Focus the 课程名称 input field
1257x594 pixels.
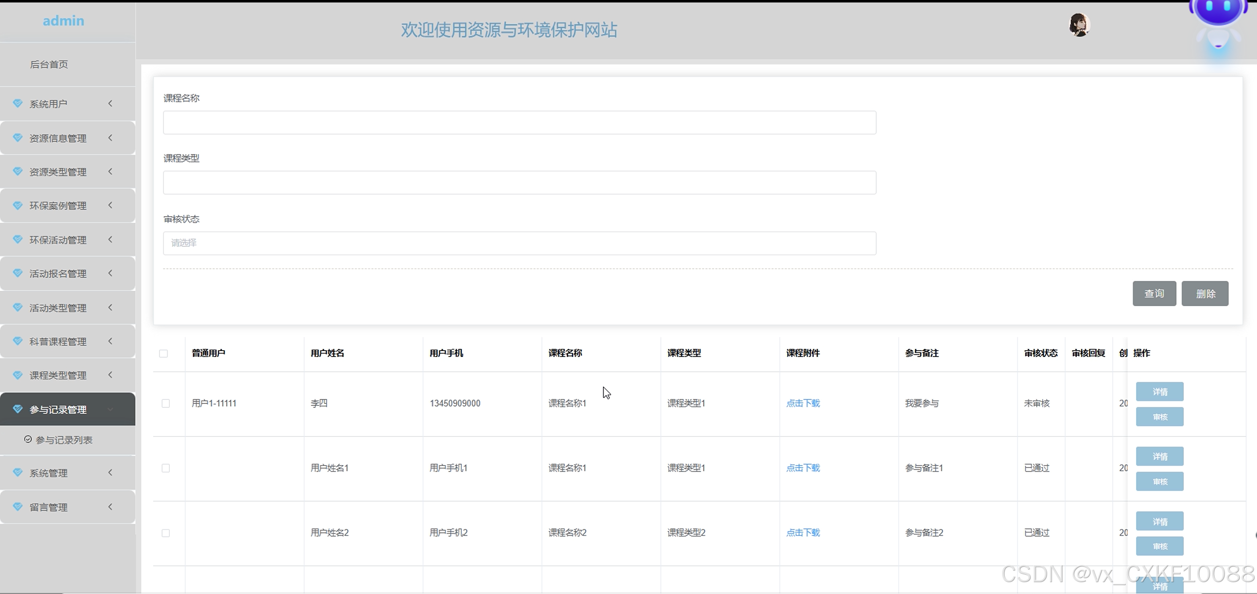(x=519, y=122)
